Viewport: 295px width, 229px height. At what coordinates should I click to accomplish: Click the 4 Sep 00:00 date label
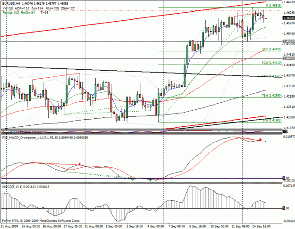tap(157, 226)
